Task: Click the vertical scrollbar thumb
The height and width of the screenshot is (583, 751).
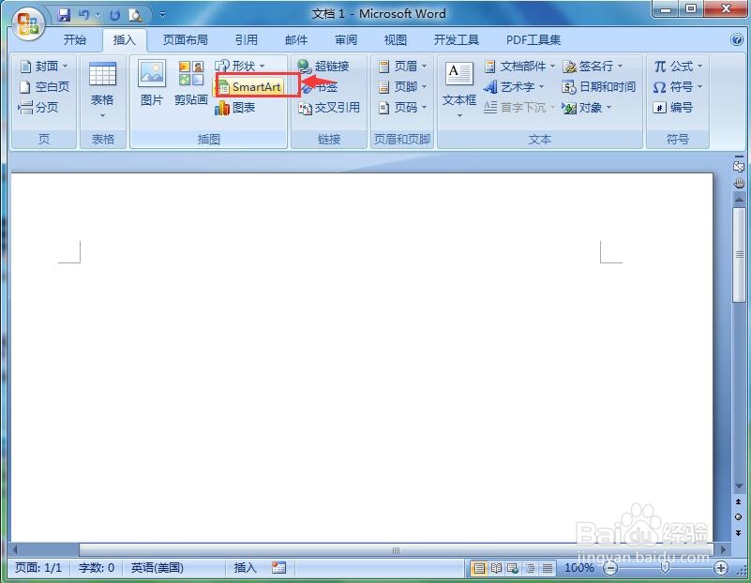Action: 739,255
